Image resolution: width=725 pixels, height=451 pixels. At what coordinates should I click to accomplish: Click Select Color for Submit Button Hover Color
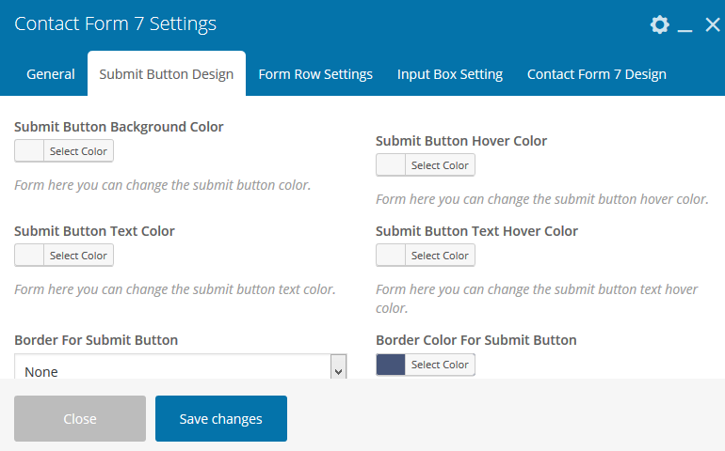pyautogui.click(x=440, y=165)
